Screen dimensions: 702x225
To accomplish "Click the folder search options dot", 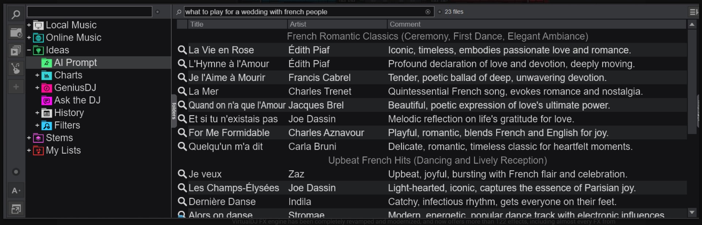I will (x=158, y=12).
